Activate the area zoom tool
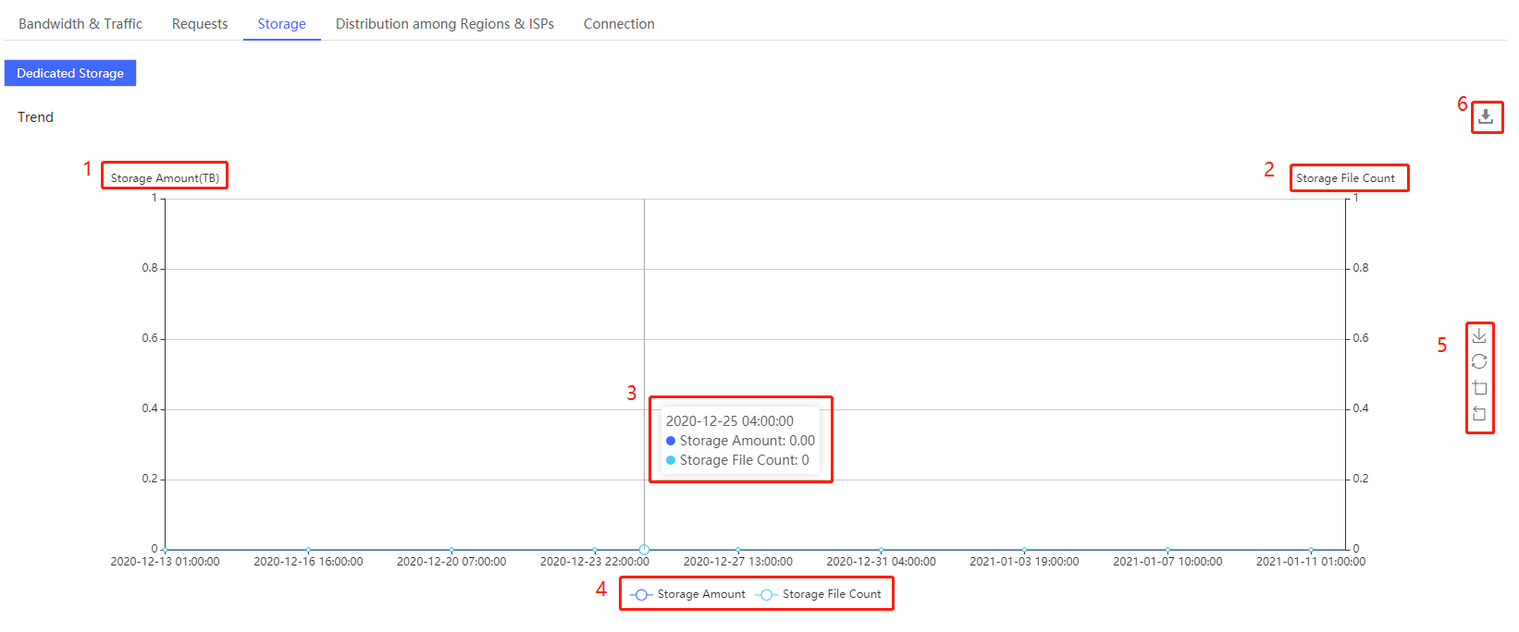The height and width of the screenshot is (632, 1519). (x=1479, y=387)
